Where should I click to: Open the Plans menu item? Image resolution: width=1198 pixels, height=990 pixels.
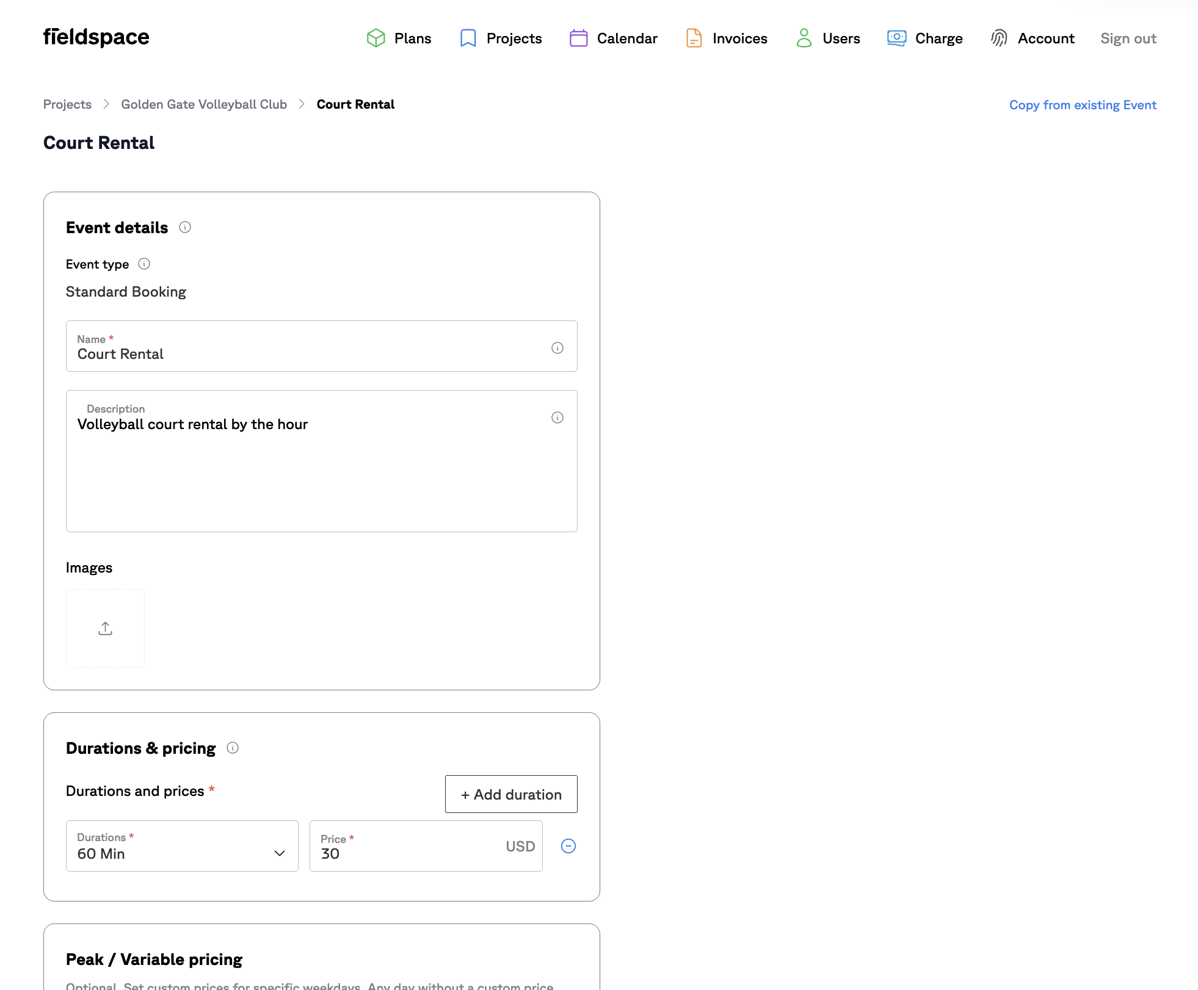[413, 38]
